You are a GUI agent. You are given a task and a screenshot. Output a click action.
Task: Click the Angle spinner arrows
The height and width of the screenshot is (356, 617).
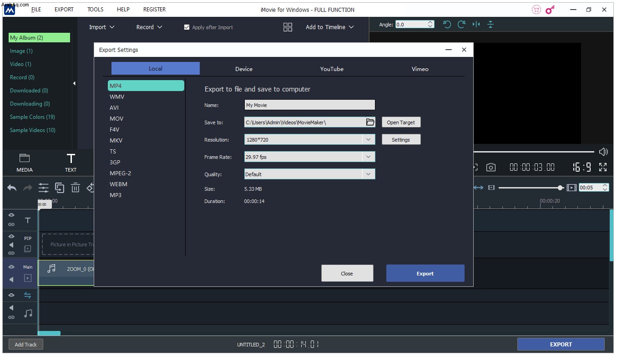430,25
